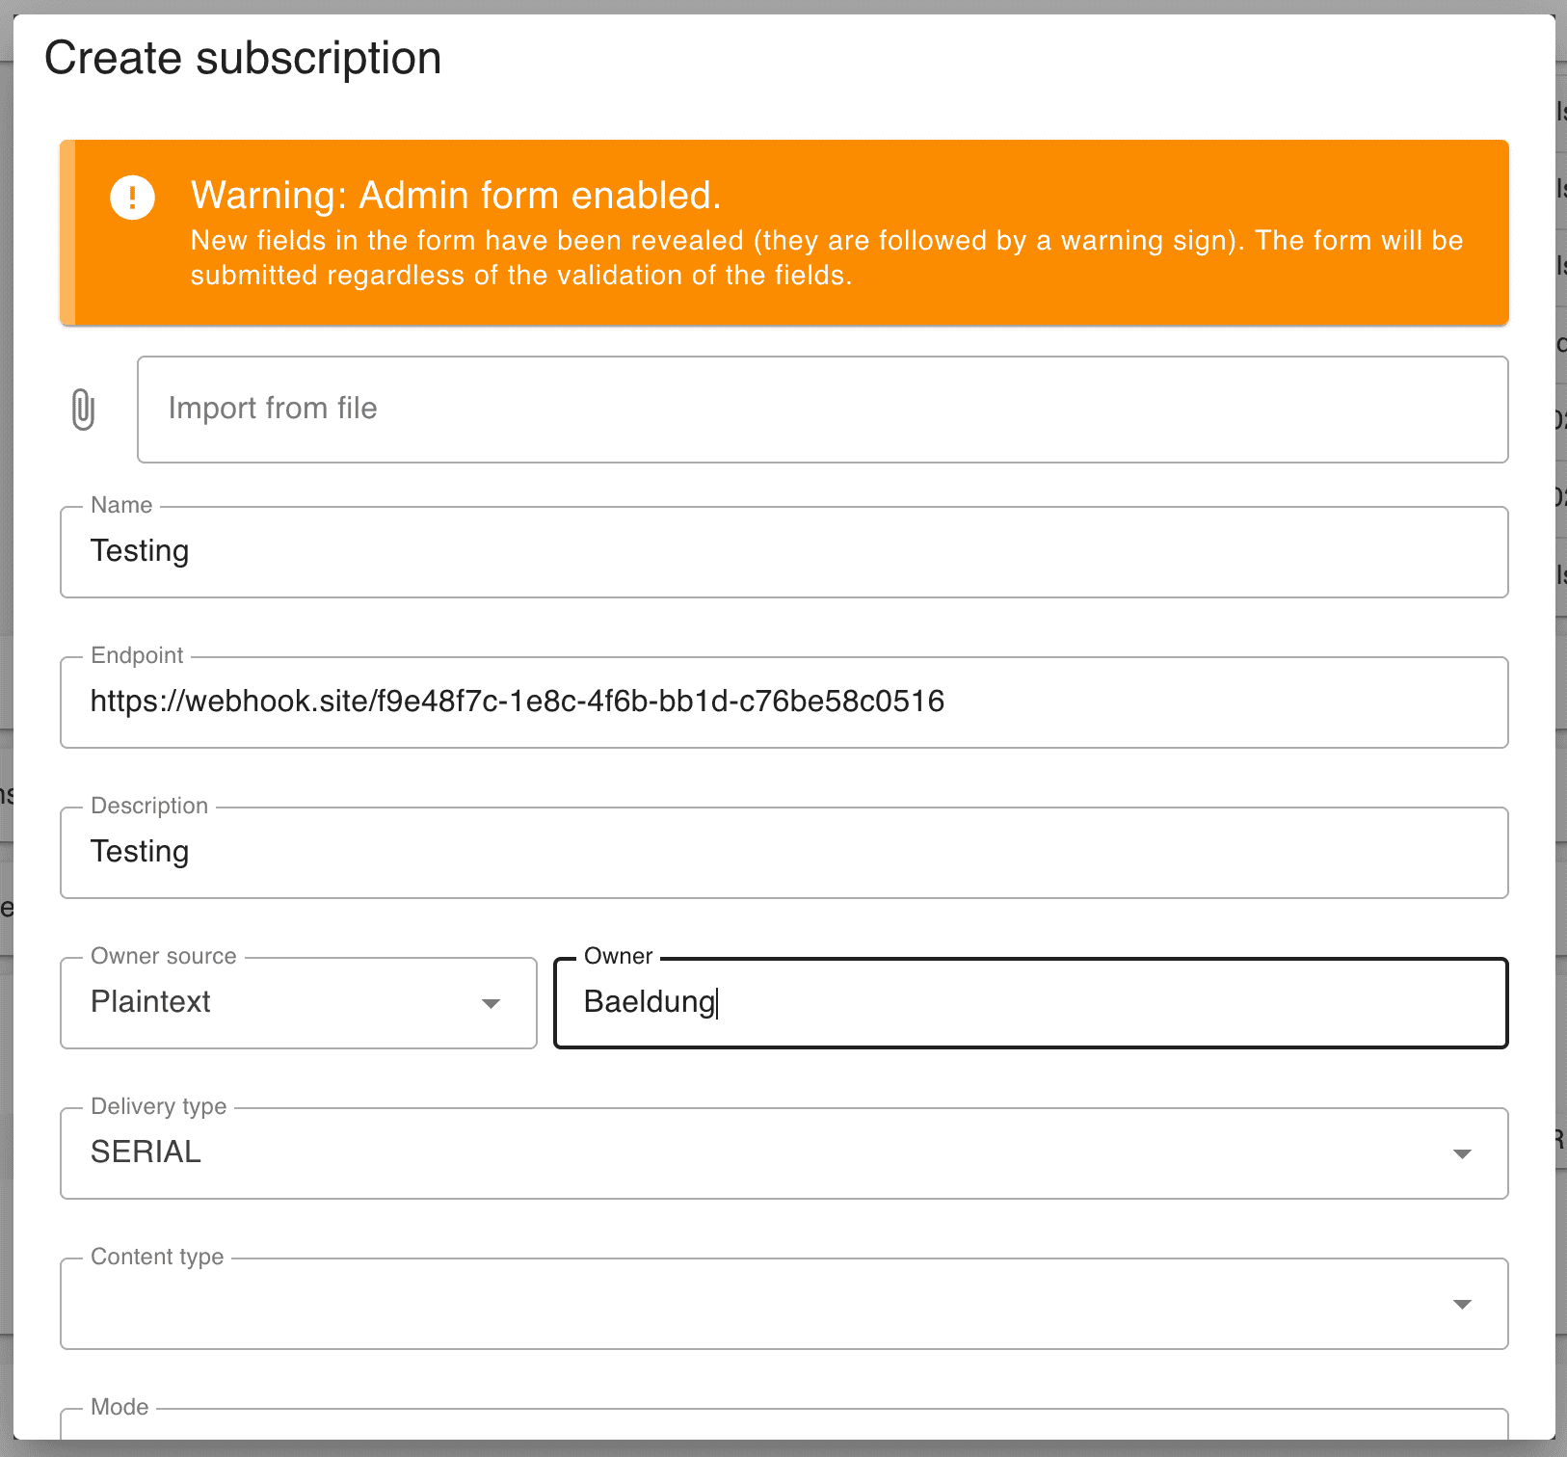Focus the Name field containing Testing
The height and width of the screenshot is (1457, 1567).
tap(783, 552)
